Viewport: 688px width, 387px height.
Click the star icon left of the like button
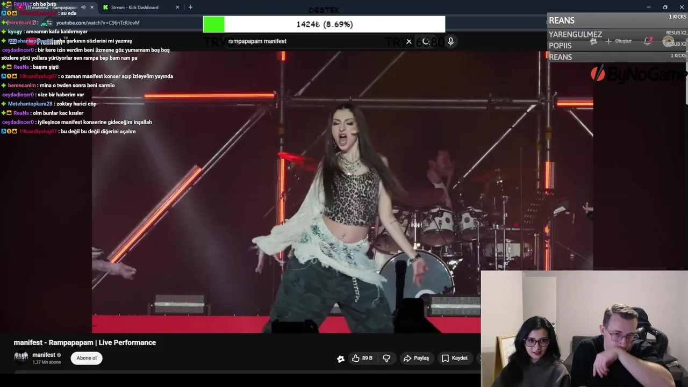coord(341,359)
